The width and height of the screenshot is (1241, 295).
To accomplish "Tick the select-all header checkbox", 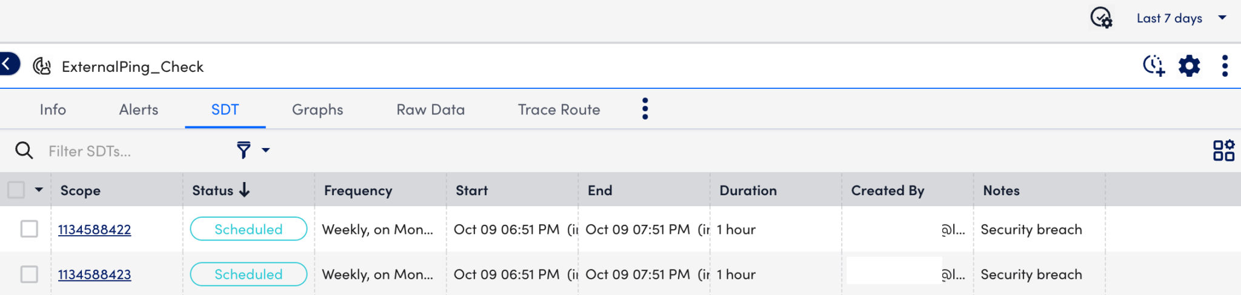I will point(16,190).
